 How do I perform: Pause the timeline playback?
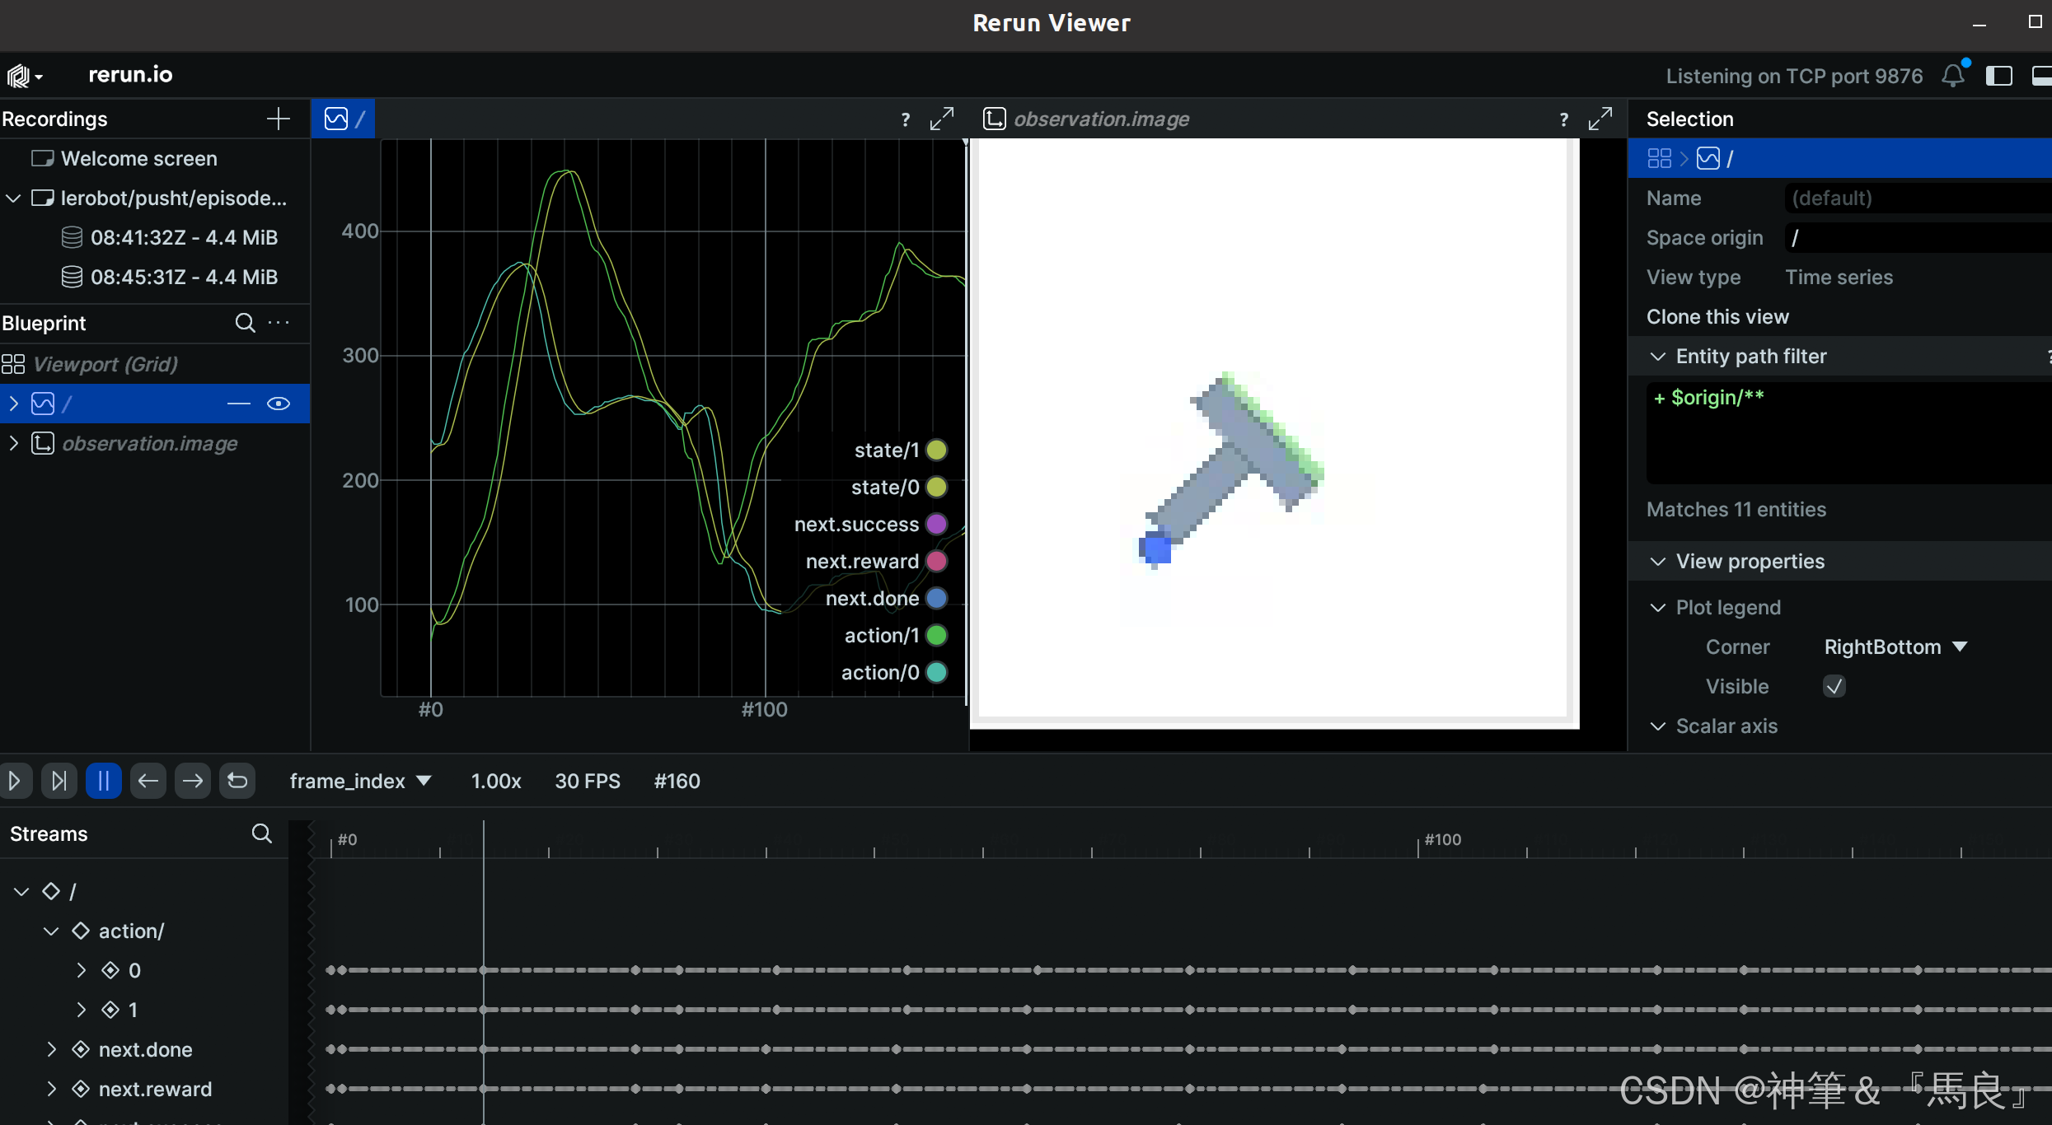[104, 781]
